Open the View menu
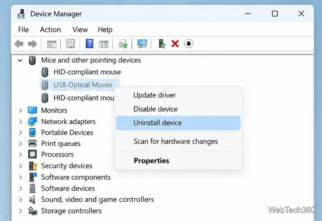322x221 pixels. (x=80, y=29)
